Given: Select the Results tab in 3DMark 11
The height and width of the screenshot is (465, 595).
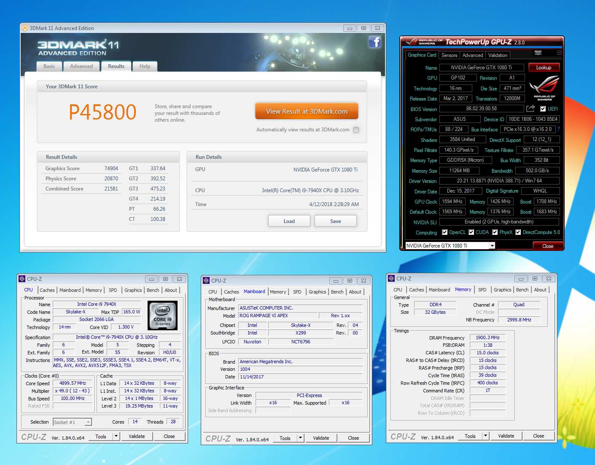Looking at the screenshot, I should [116, 66].
